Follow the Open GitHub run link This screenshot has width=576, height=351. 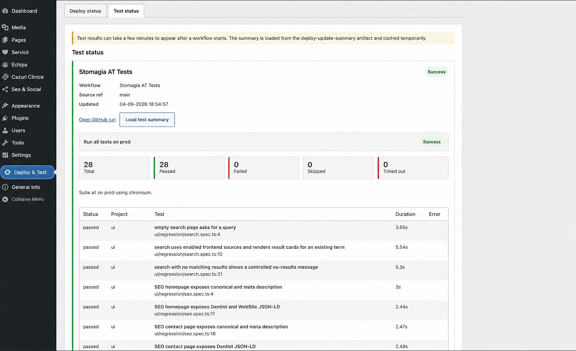click(x=97, y=120)
